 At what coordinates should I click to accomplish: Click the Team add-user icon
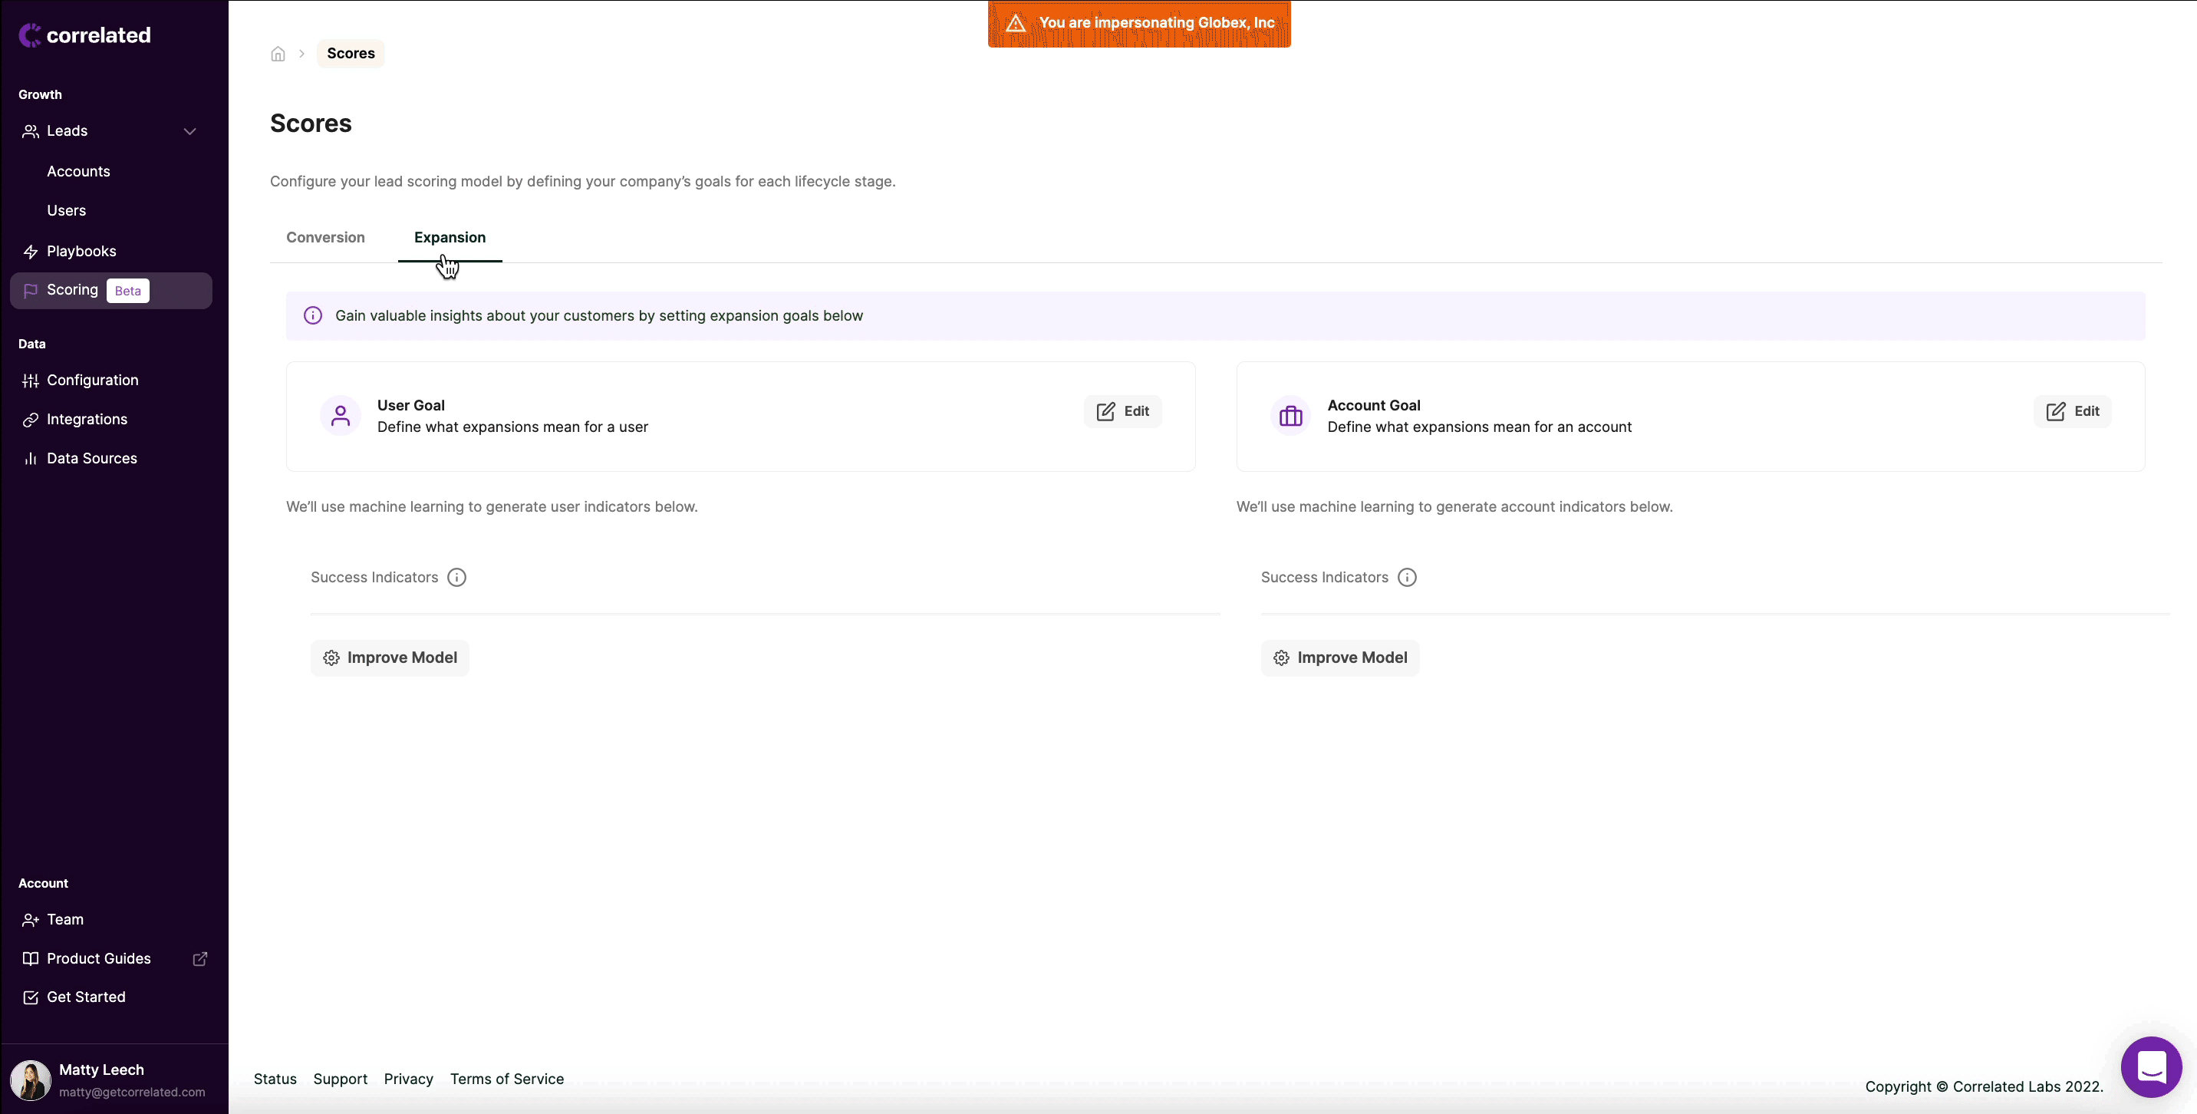31,920
